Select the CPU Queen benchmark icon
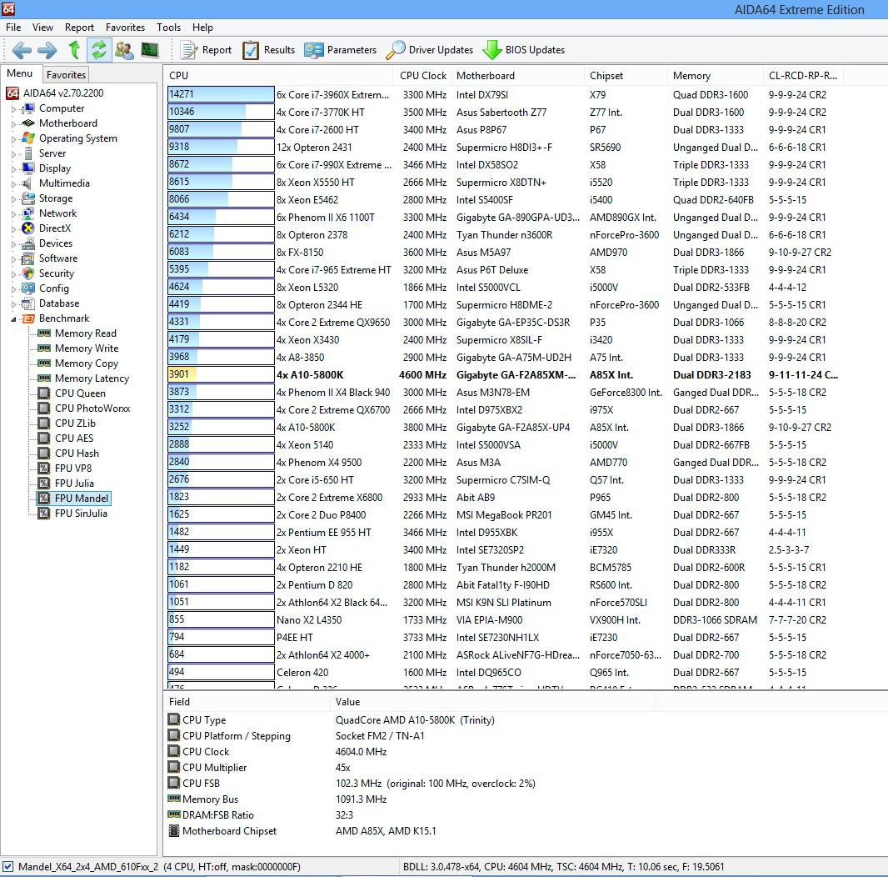Image resolution: width=888 pixels, height=877 pixels. pos(43,393)
